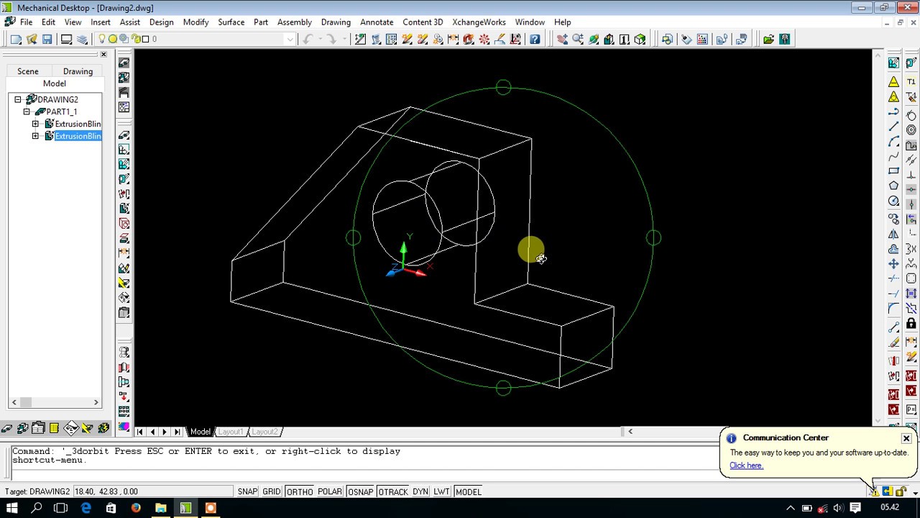Open the Assembly menu
Image resolution: width=920 pixels, height=518 pixels.
(x=295, y=22)
